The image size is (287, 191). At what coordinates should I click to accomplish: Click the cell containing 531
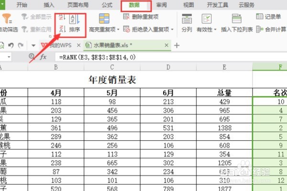168,128
